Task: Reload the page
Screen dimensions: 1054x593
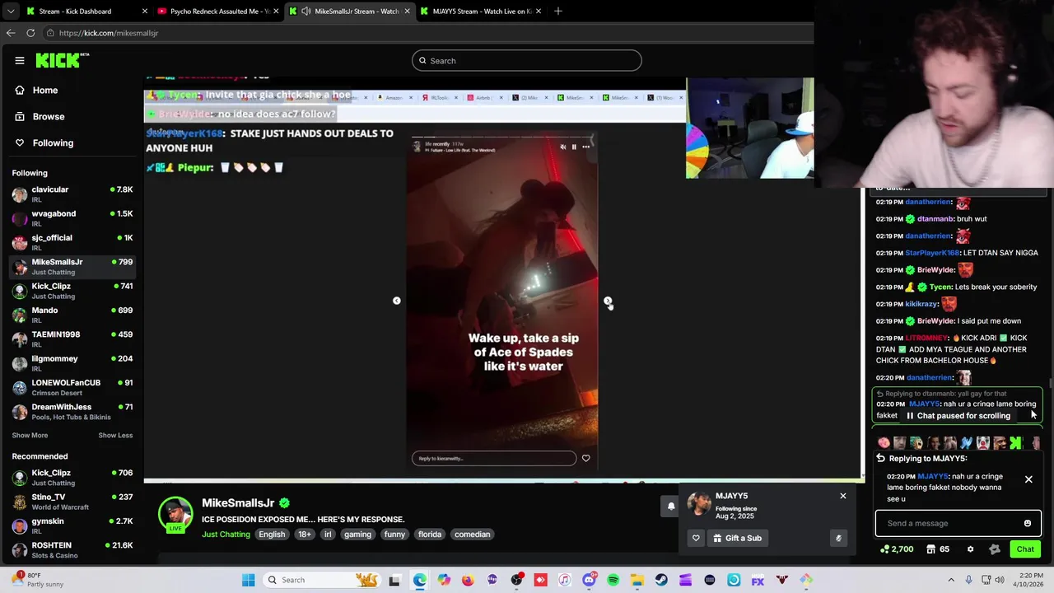Action: [x=30, y=33]
